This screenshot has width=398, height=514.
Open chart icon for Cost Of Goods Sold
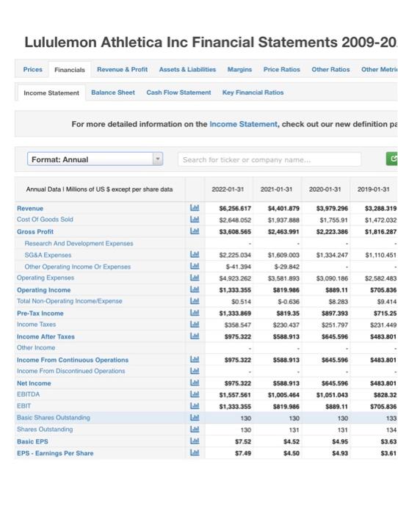click(195, 220)
